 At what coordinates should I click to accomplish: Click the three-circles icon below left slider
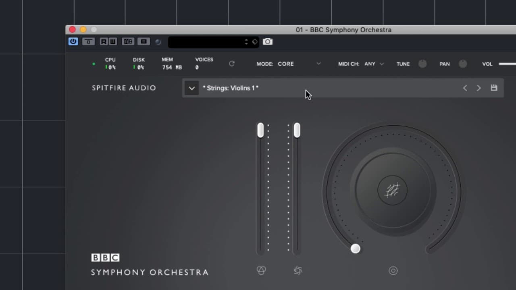click(x=261, y=271)
